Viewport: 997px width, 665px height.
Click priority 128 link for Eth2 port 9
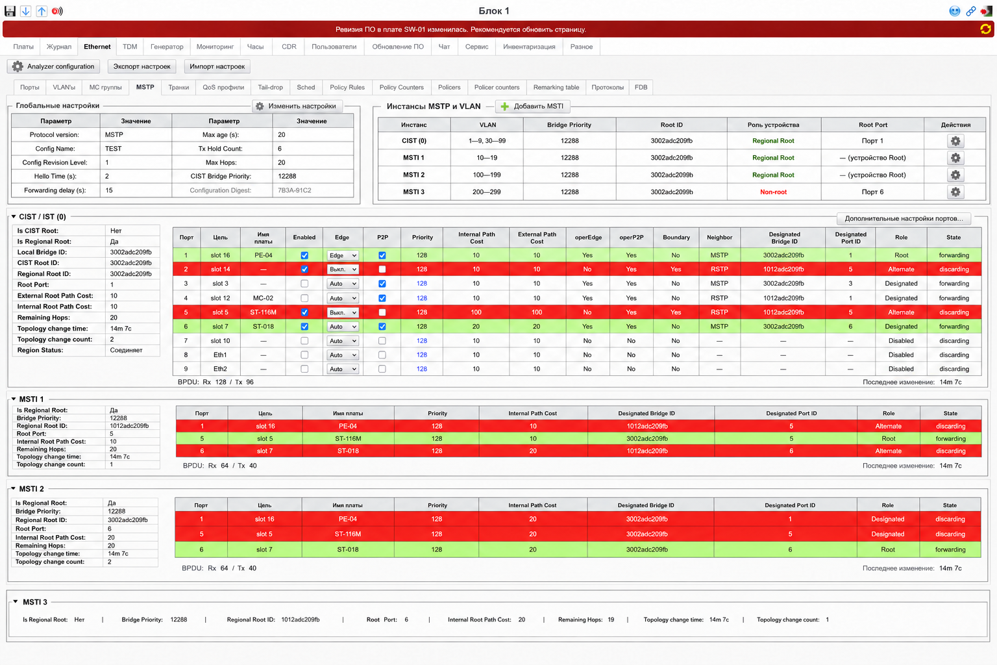(422, 369)
